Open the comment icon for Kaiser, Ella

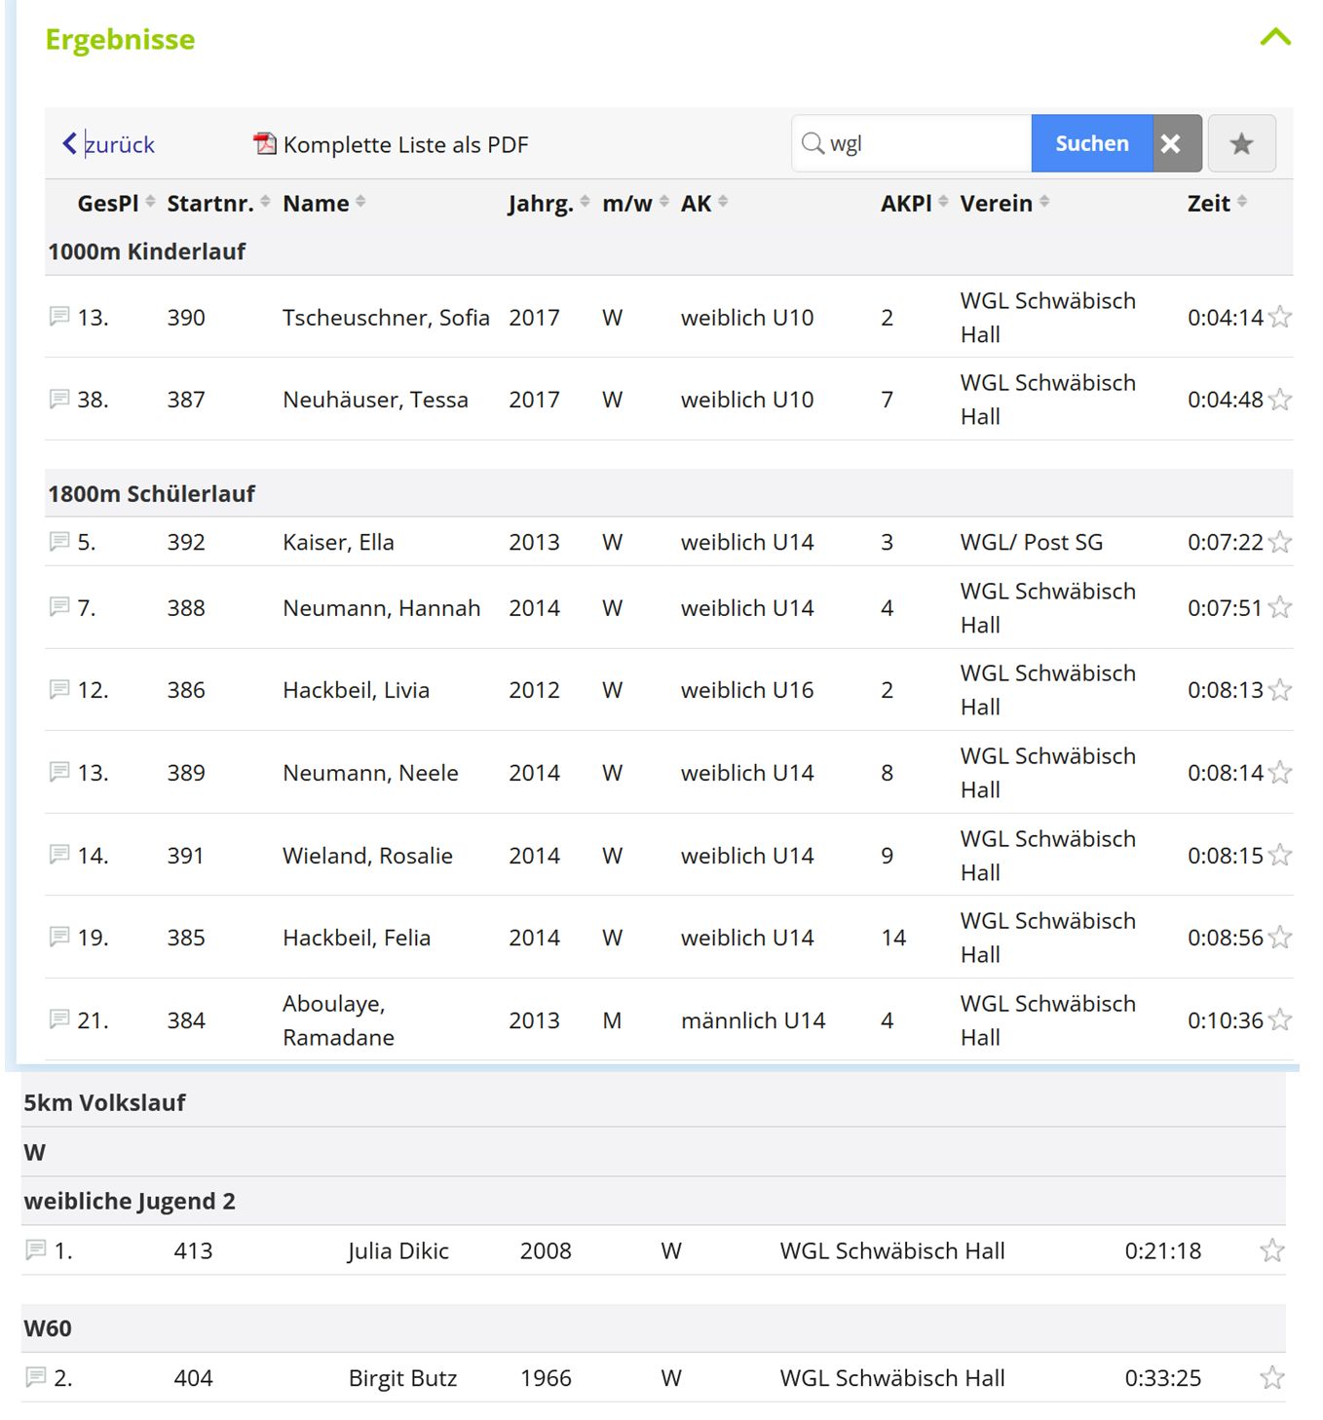59,542
